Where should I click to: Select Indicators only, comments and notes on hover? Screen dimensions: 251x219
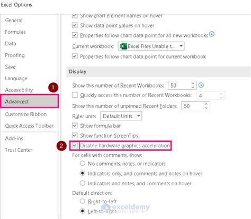(x=83, y=173)
